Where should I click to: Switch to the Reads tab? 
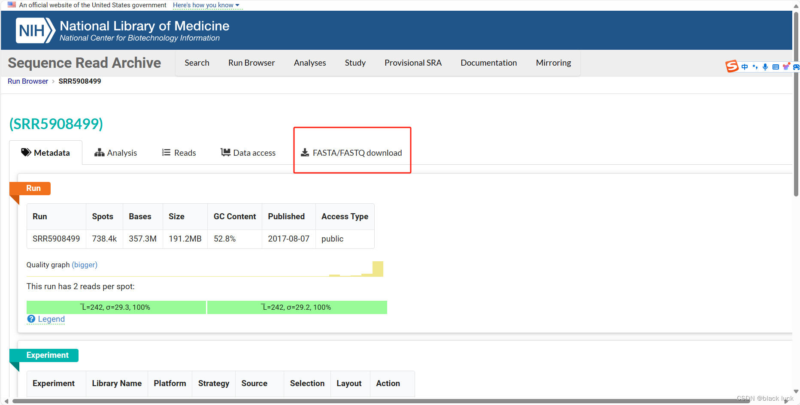point(179,153)
